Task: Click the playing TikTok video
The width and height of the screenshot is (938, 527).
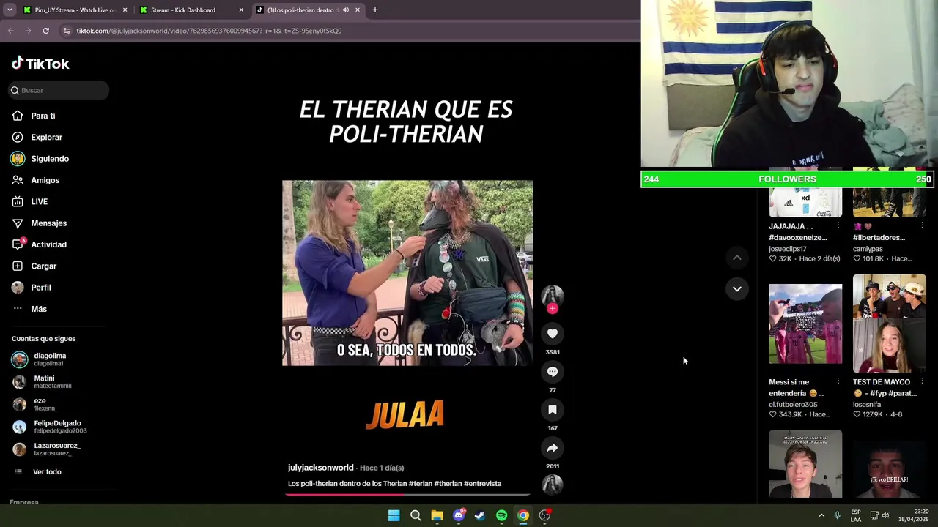Action: pos(407,273)
